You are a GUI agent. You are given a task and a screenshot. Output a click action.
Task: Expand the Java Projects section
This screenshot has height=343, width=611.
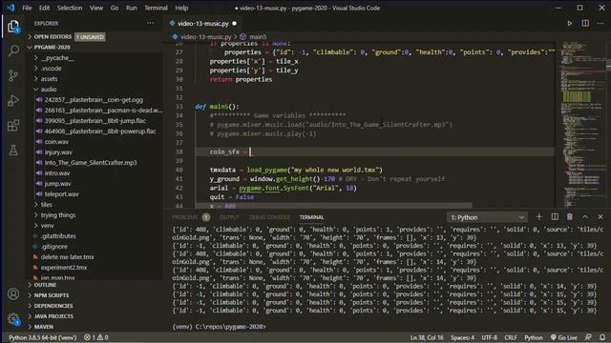[x=53, y=316]
